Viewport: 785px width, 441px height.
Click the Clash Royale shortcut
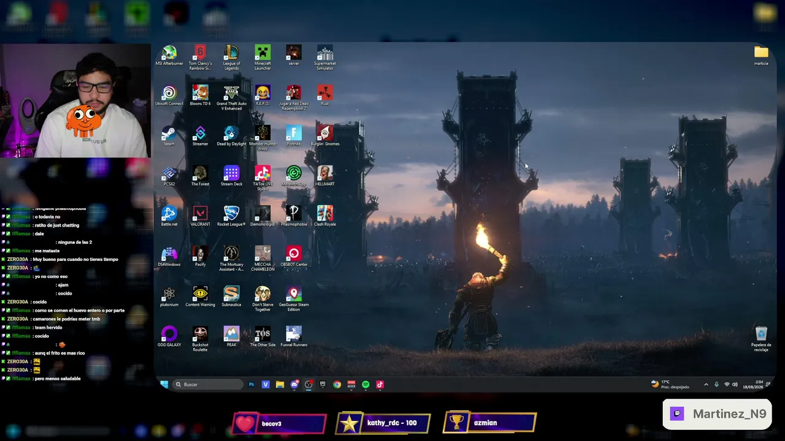pos(325,216)
